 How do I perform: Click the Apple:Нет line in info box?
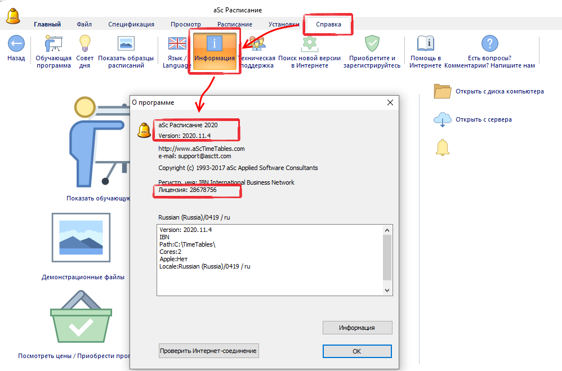point(173,259)
